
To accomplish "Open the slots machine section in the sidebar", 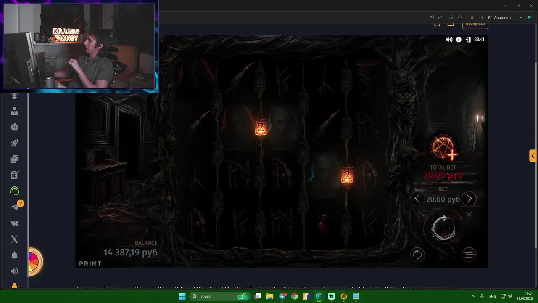I will click(x=14, y=175).
